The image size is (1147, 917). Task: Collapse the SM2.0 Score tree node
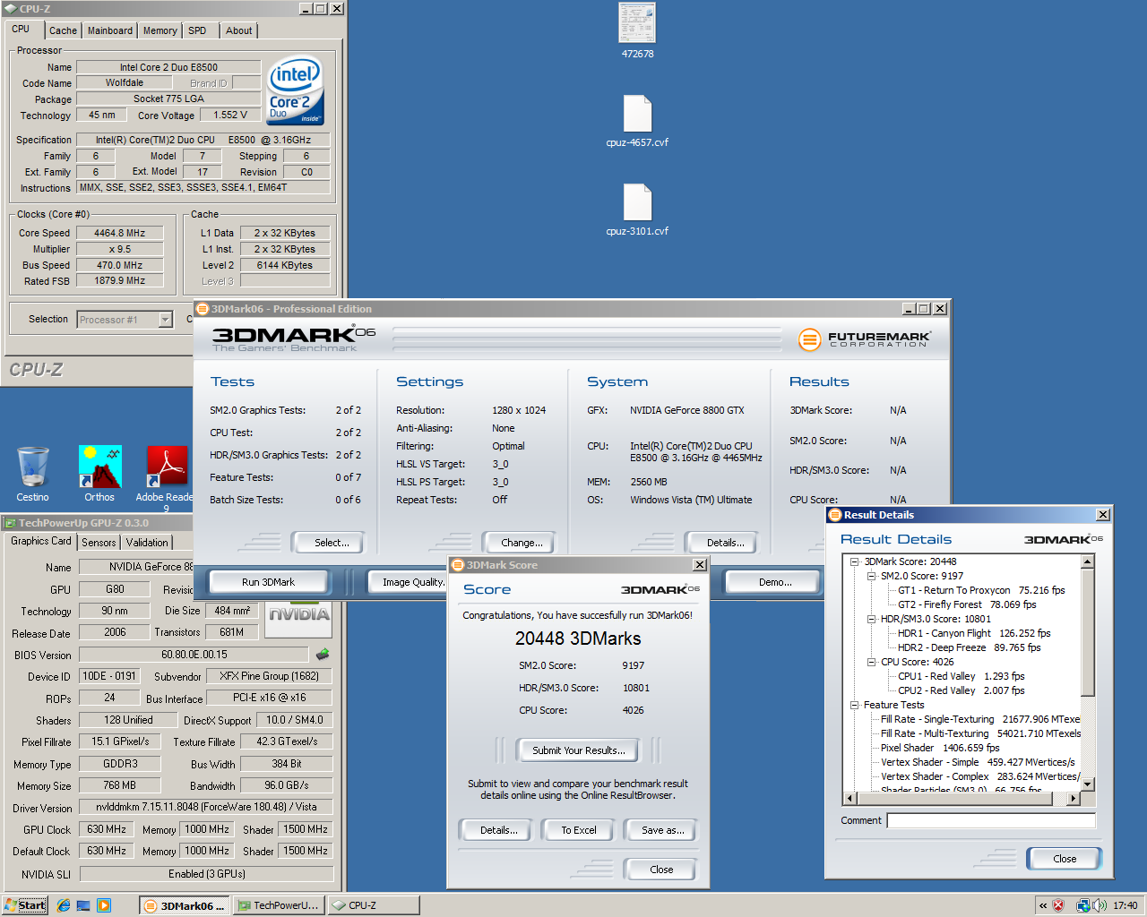871,576
